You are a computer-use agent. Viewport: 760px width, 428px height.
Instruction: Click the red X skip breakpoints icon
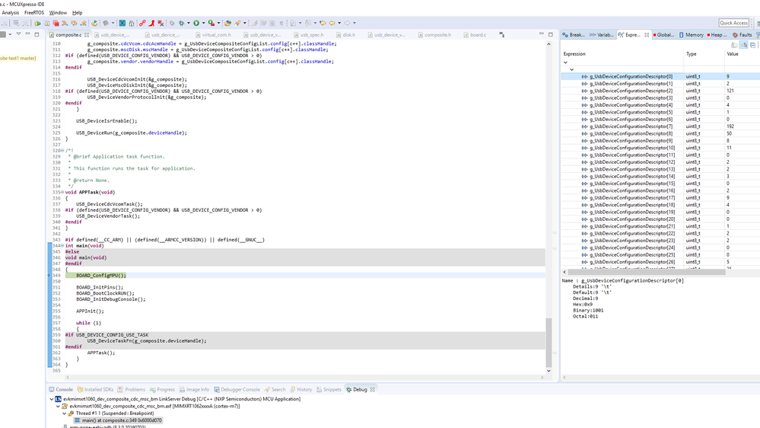[161, 24]
